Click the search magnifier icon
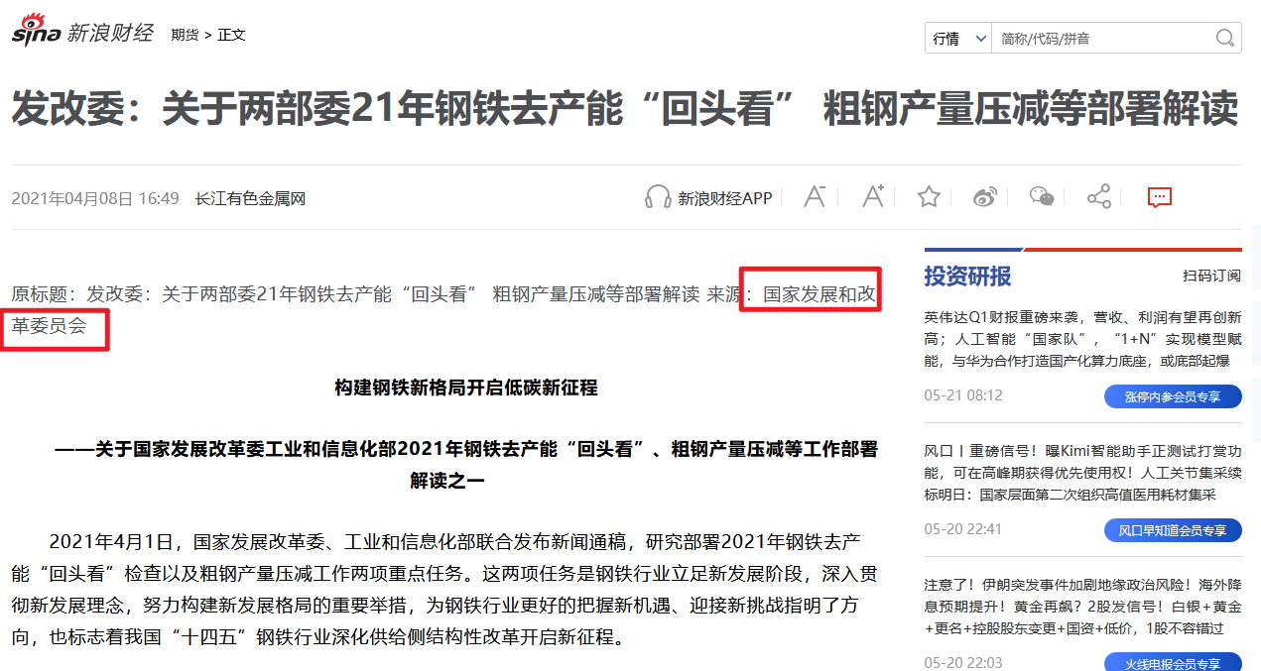Screen dimensions: 1261x671 click(1225, 39)
